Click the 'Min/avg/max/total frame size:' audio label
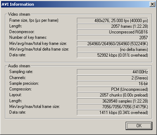This screenshot has height=135, width=157. [x=35, y=107]
